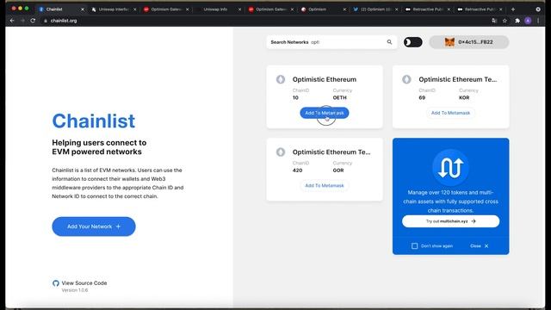Close the Uniswap Info tab
Screen dimensions: 551x310
239,9
